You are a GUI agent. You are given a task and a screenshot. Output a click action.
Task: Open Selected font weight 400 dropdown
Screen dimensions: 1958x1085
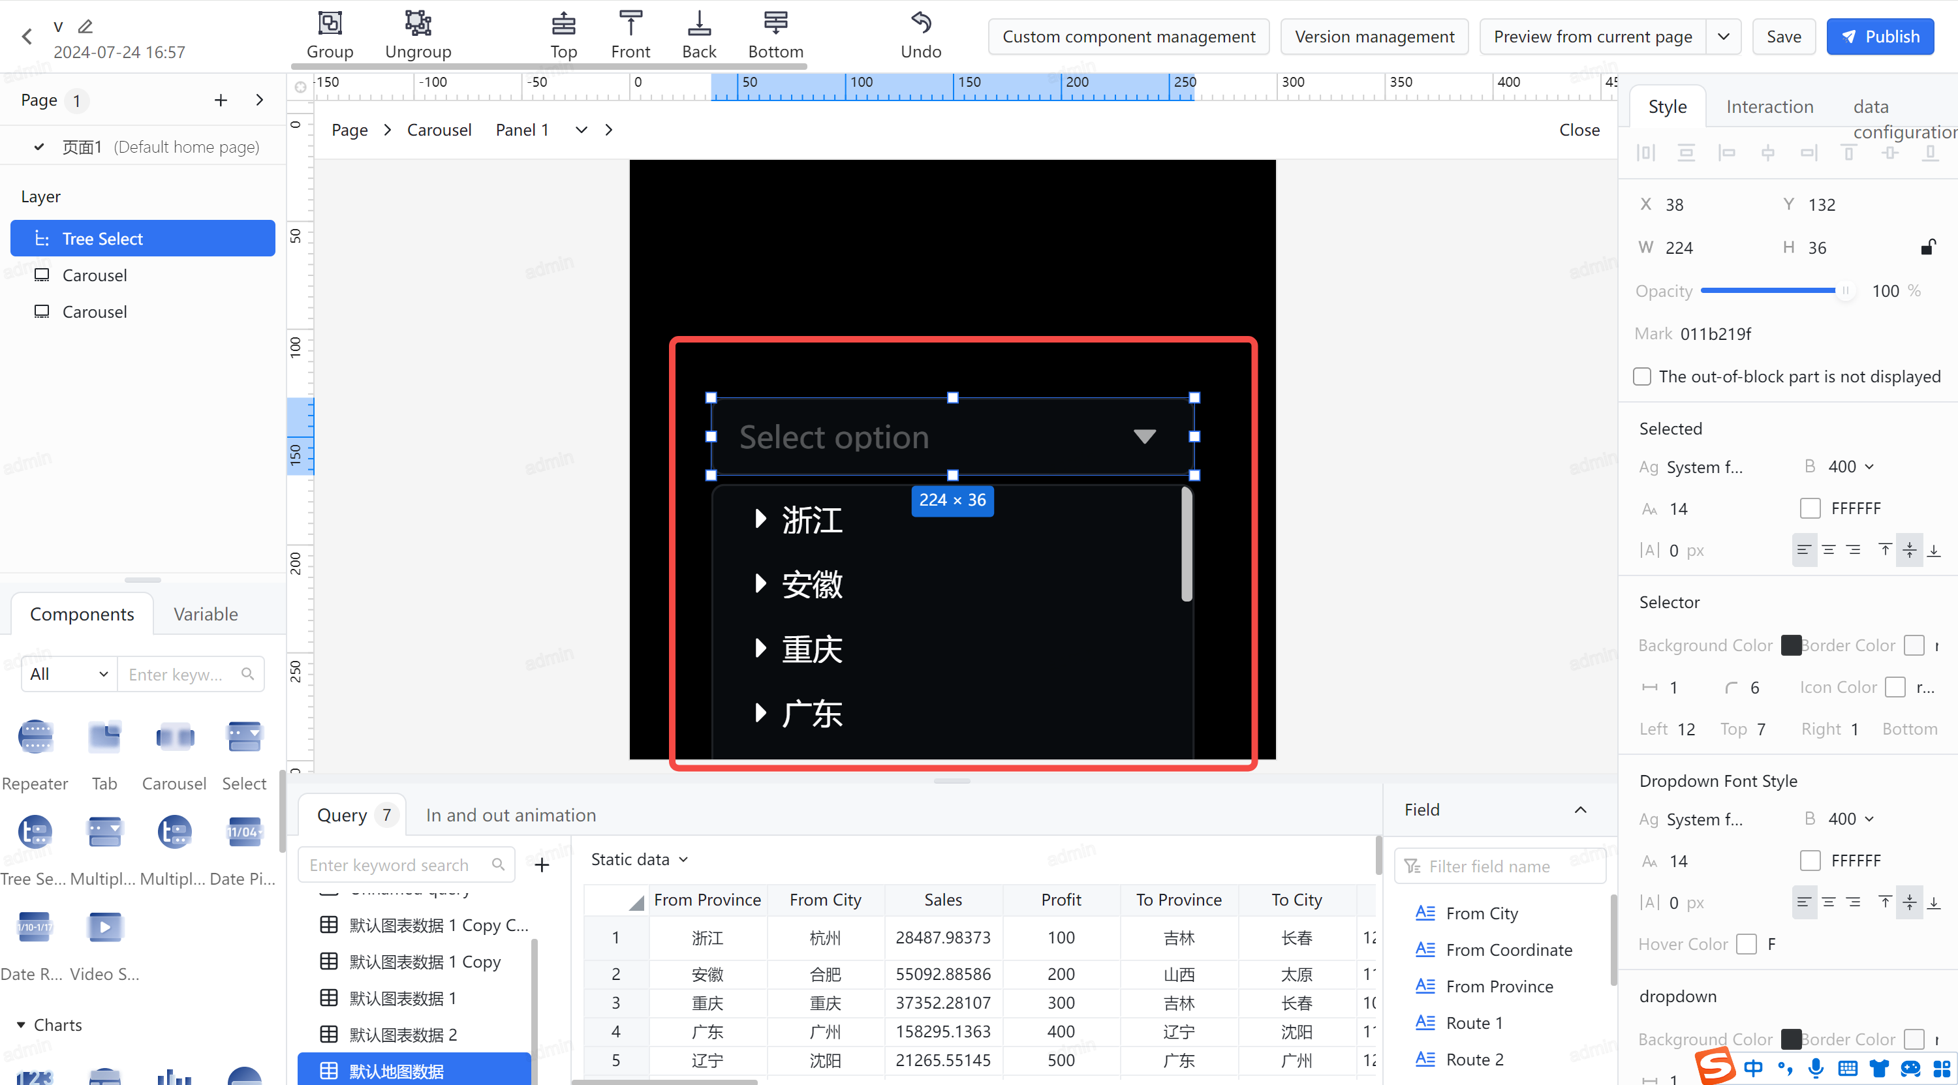pyautogui.click(x=1850, y=466)
